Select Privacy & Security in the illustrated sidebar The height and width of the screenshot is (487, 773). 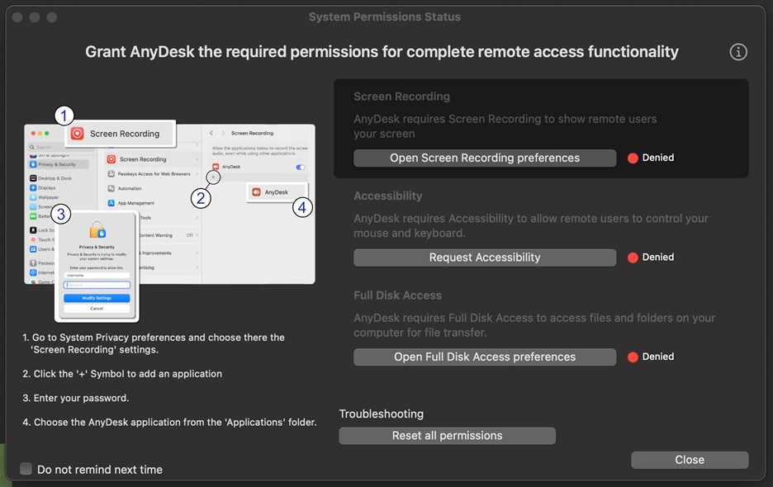click(x=56, y=164)
